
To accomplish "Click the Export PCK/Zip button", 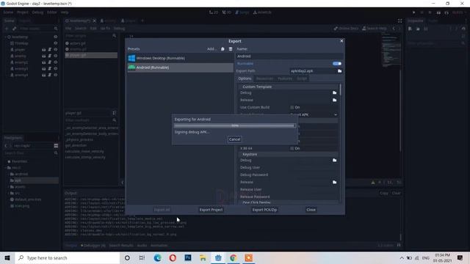I will coord(264,210).
